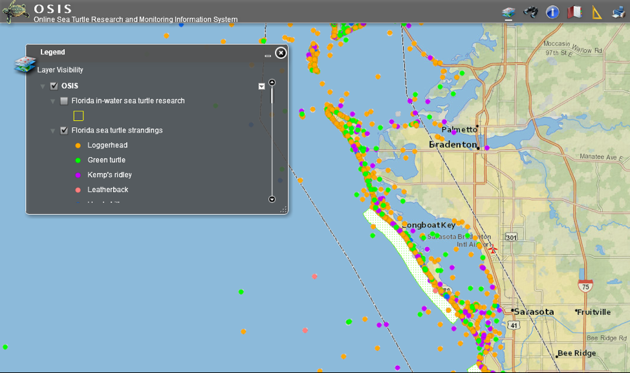
Task: Click the Bee Ridge Rd road label
Action: pos(607,338)
